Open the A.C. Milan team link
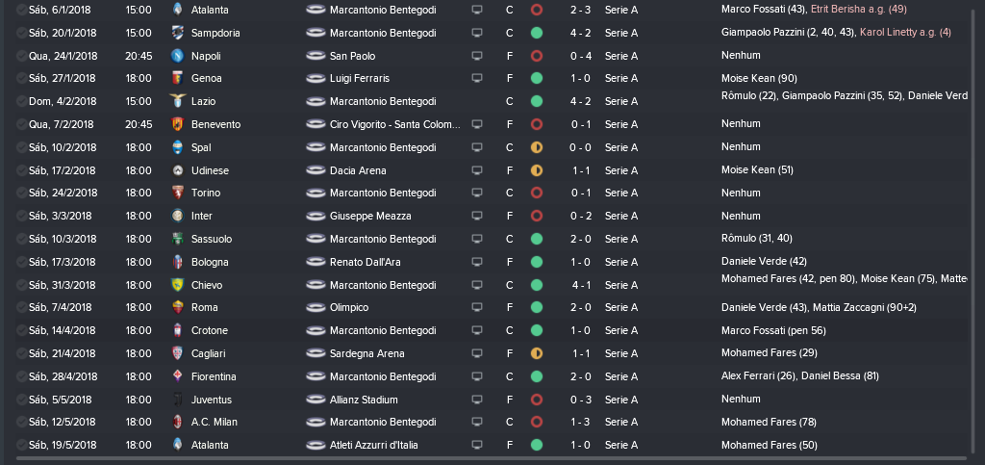 [x=215, y=423]
